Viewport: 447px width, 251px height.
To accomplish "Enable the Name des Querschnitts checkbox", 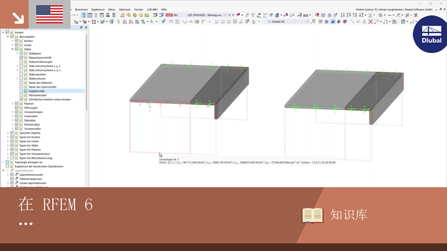I will [21, 87].
